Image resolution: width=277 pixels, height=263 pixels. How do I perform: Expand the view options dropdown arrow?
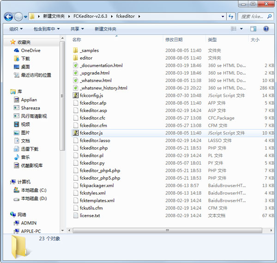(241, 29)
